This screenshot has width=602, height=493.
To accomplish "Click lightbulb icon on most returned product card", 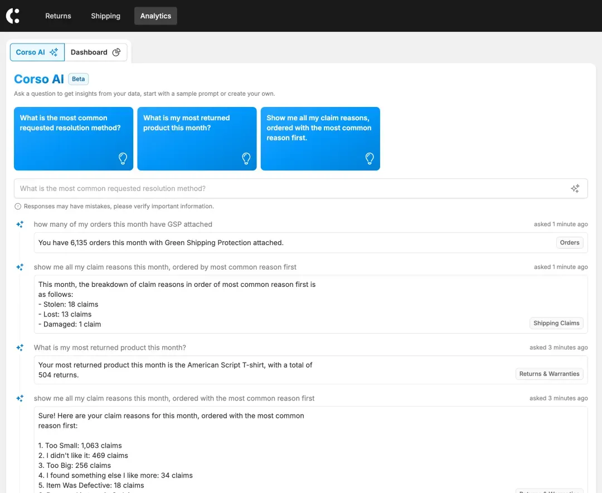I will coord(246,159).
